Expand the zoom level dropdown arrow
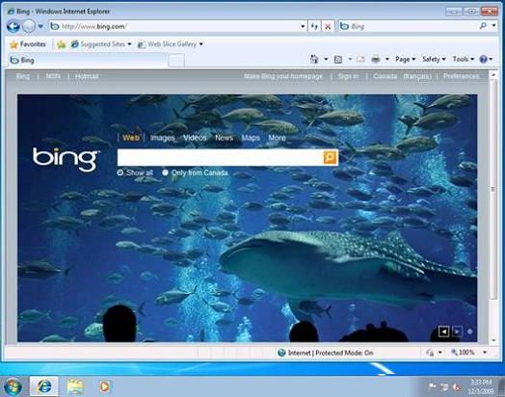Viewport: 505px width, 397px height. click(x=485, y=353)
